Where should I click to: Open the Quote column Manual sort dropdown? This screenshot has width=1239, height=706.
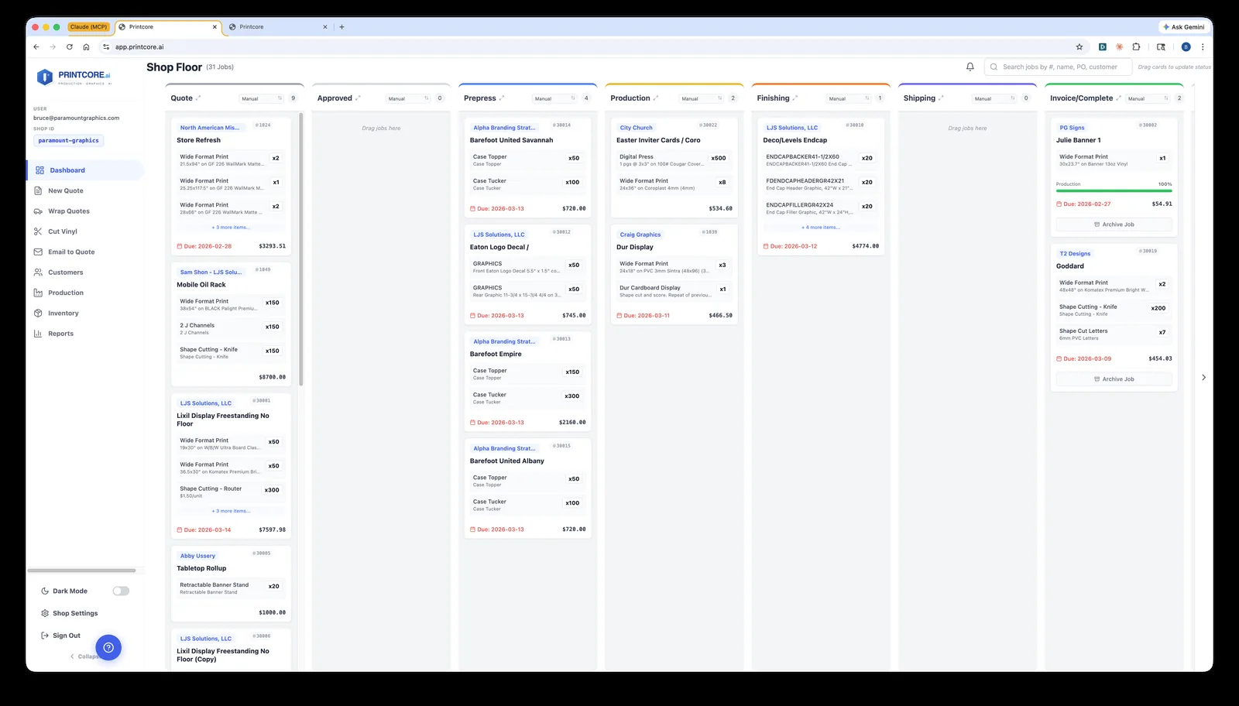point(262,98)
